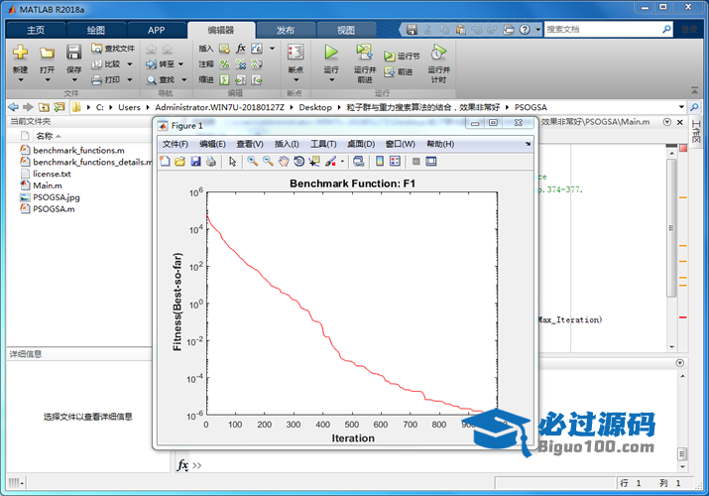Open the 工具(T) menu in Figure 1
Screen dimensions: 709x496
(323, 144)
